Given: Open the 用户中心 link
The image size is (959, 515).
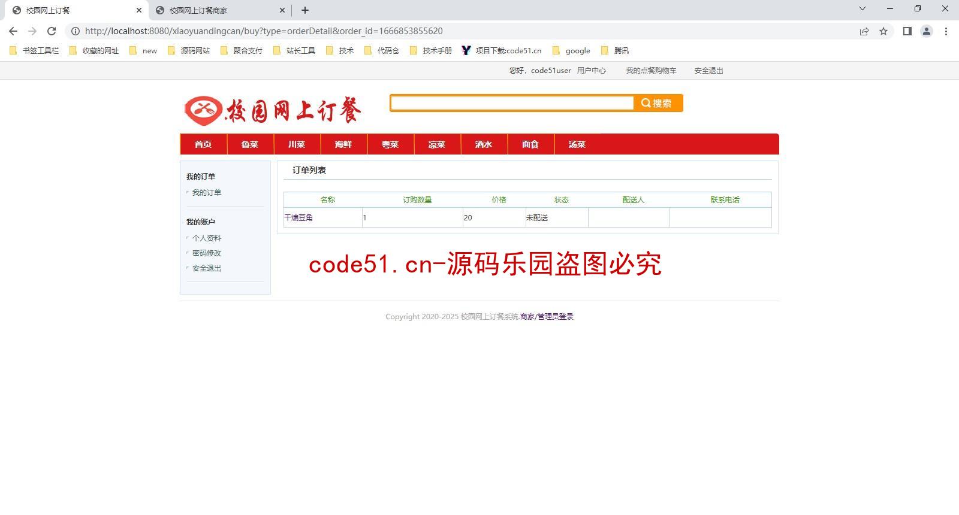Looking at the screenshot, I should pyautogui.click(x=592, y=71).
